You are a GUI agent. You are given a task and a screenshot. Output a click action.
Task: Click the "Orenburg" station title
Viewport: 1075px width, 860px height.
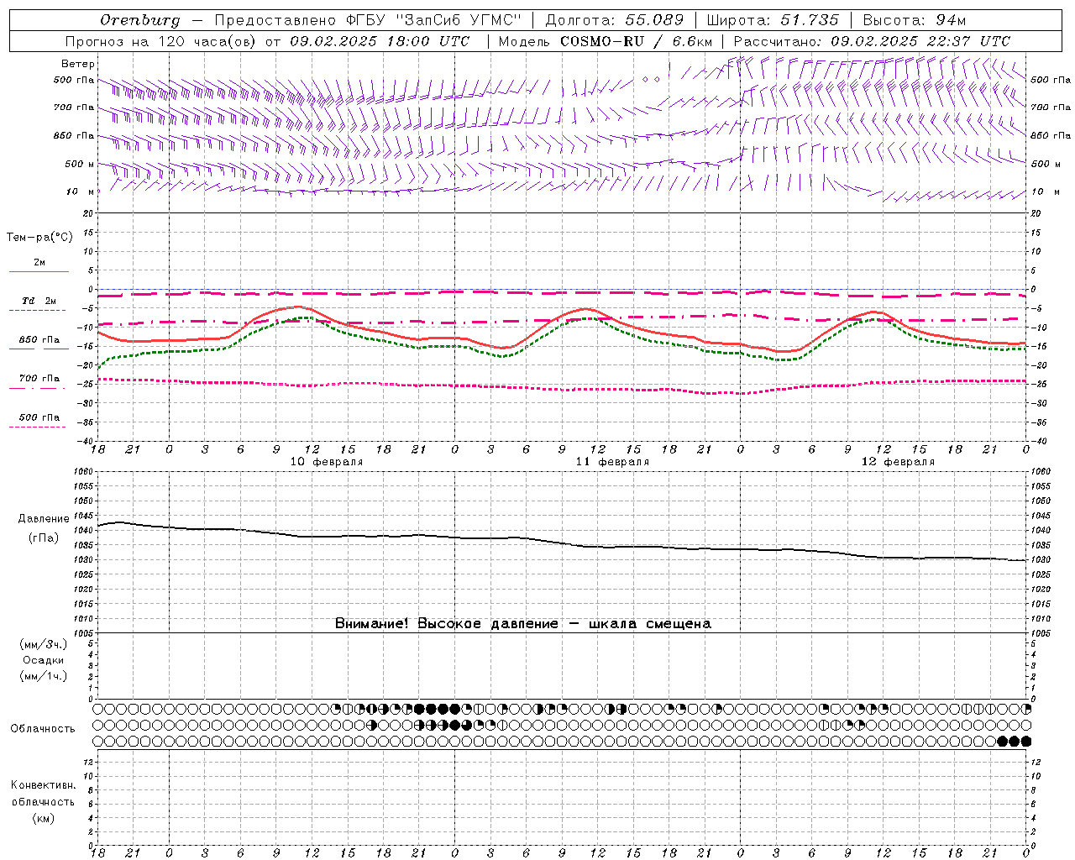[139, 20]
